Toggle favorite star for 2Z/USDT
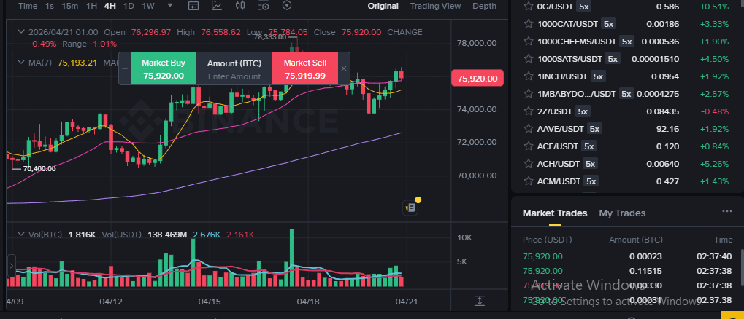Image resolution: width=744 pixels, height=319 pixels. tap(528, 111)
